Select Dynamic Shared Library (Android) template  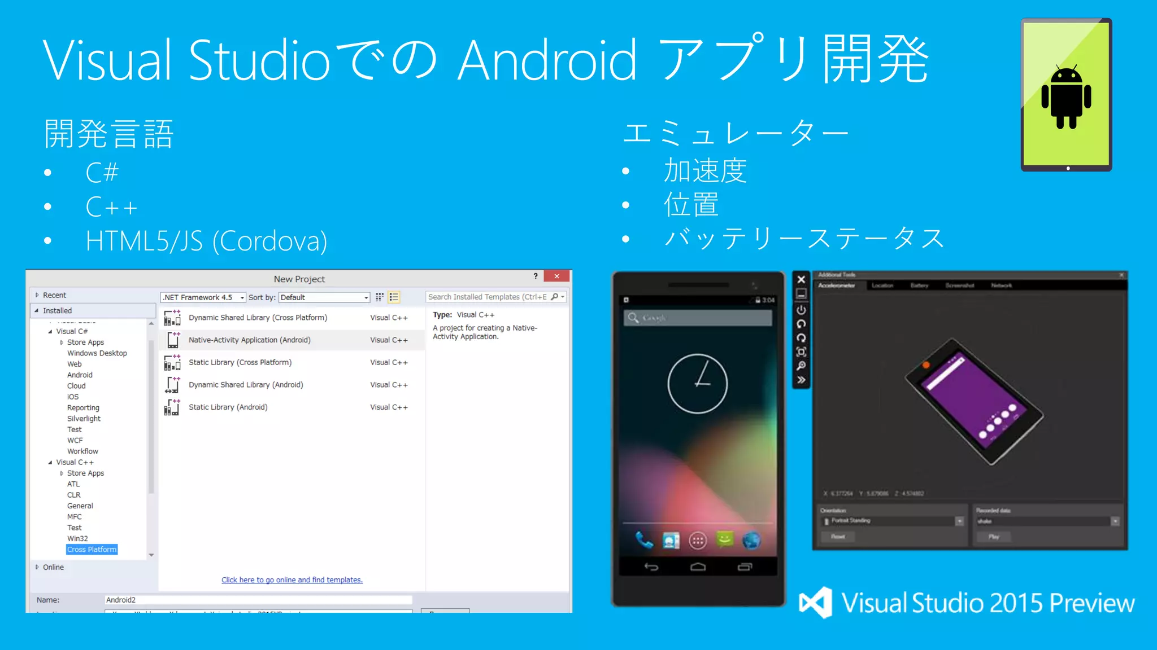click(x=292, y=385)
